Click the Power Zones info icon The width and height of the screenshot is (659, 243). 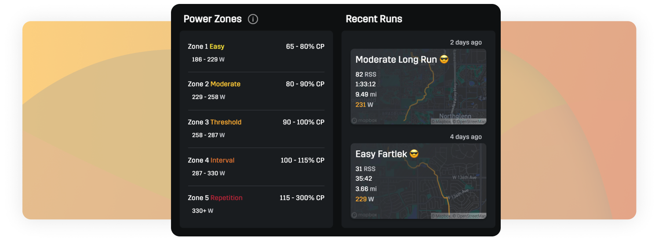pyautogui.click(x=253, y=19)
